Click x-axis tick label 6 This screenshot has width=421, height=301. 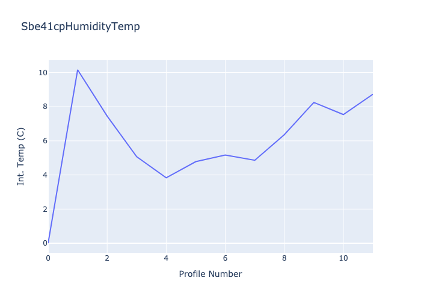pos(225,258)
